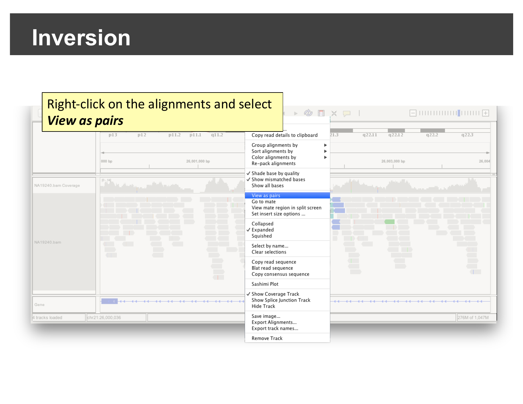Choose Save image
Image resolution: width=523 pixels, height=404 pixels.
coord(287,316)
